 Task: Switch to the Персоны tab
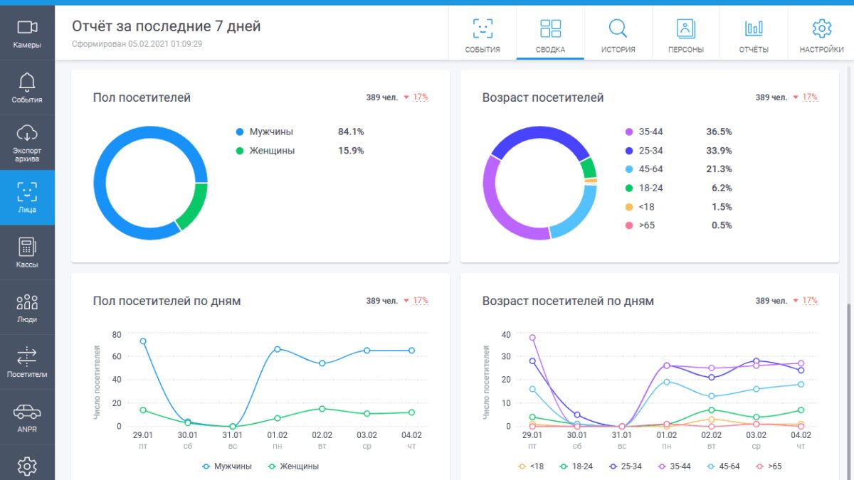pyautogui.click(x=686, y=36)
